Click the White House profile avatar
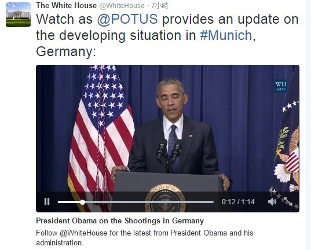Viewport: 311px width, 250px height. (x=19, y=14)
